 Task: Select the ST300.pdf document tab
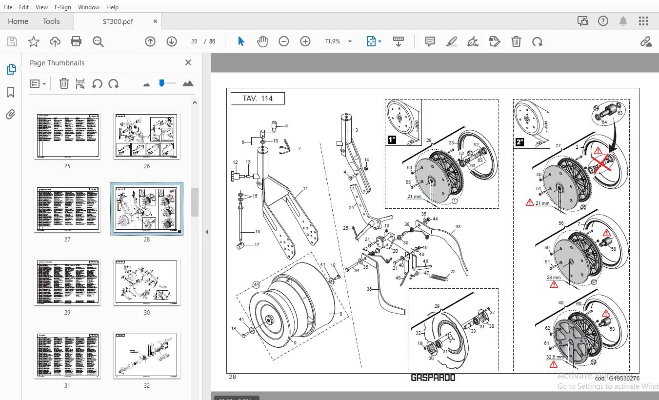pos(118,21)
